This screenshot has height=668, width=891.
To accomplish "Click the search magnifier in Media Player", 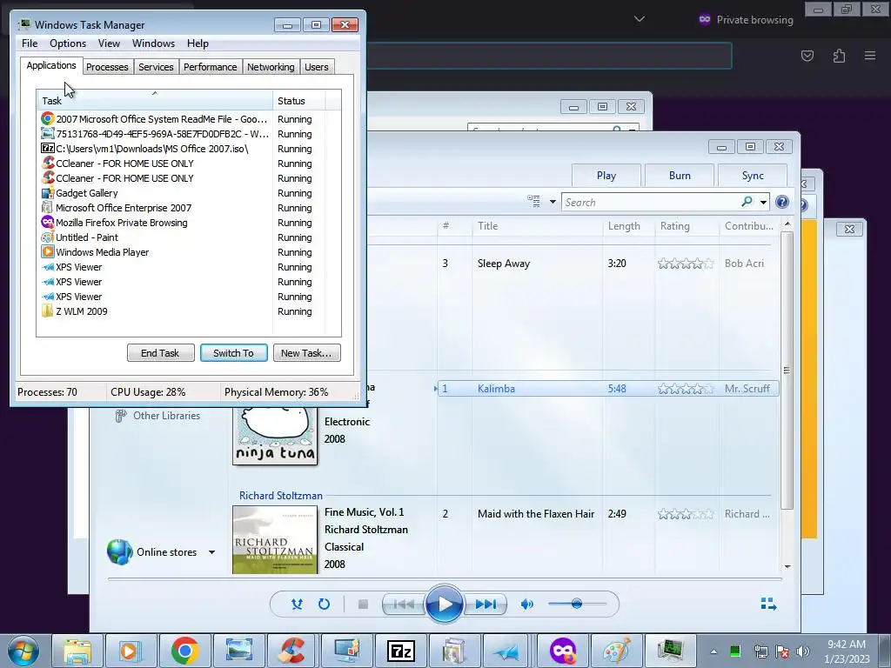I will [747, 202].
